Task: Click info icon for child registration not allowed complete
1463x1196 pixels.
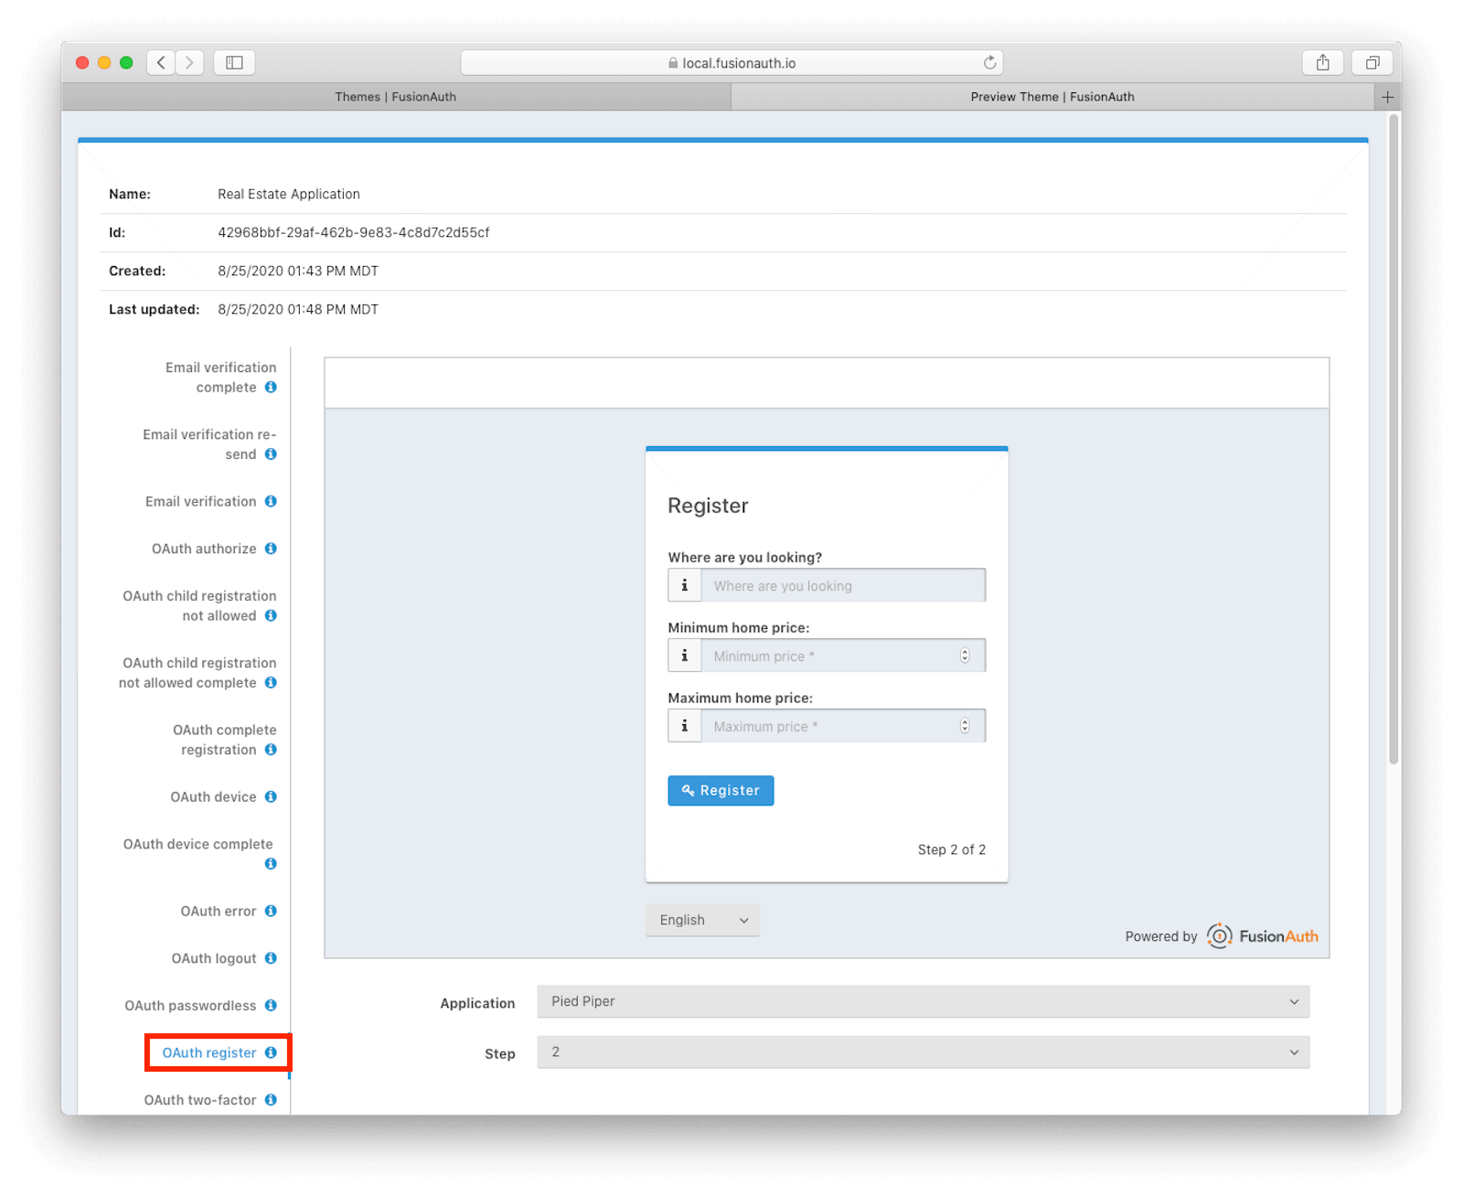Action: click(x=271, y=682)
